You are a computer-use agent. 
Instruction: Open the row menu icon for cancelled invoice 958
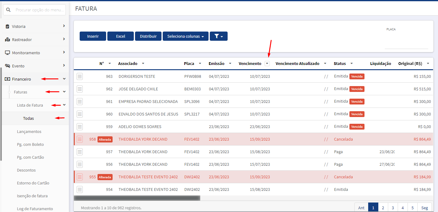tap(80, 139)
